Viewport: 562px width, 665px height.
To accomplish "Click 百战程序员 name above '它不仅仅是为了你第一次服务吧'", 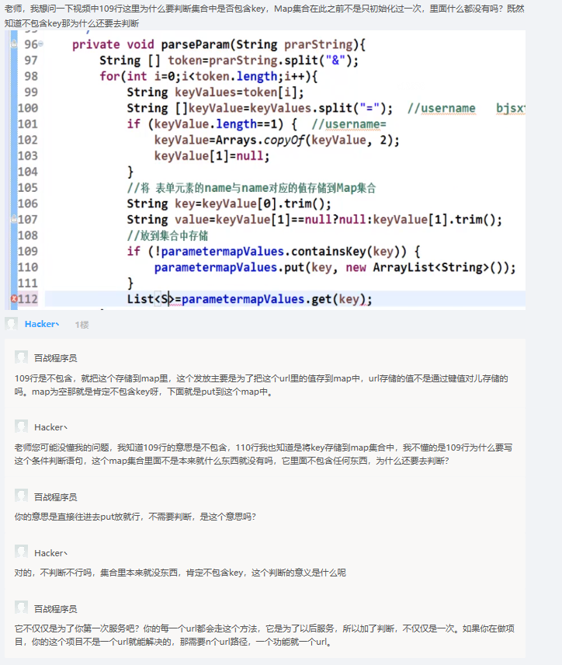I will pos(56,609).
